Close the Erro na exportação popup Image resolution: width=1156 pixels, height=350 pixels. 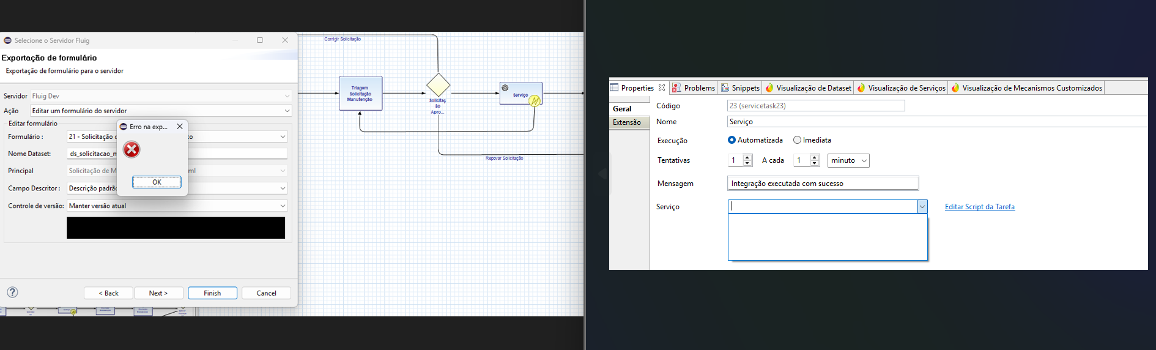179,127
